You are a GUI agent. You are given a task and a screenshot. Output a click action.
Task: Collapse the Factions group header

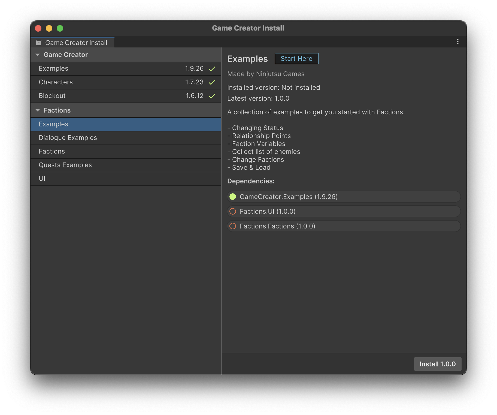tap(38, 110)
